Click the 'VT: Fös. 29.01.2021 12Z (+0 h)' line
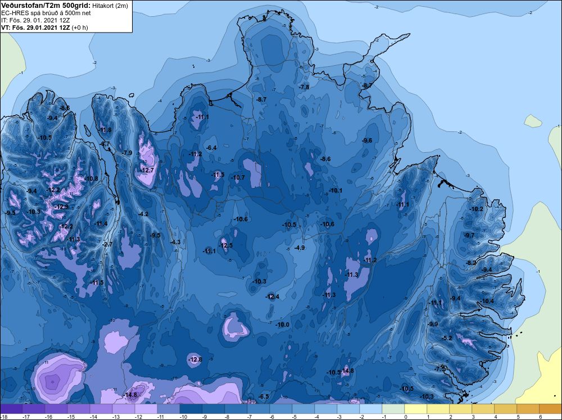This screenshot has height=420, width=562. point(44,28)
